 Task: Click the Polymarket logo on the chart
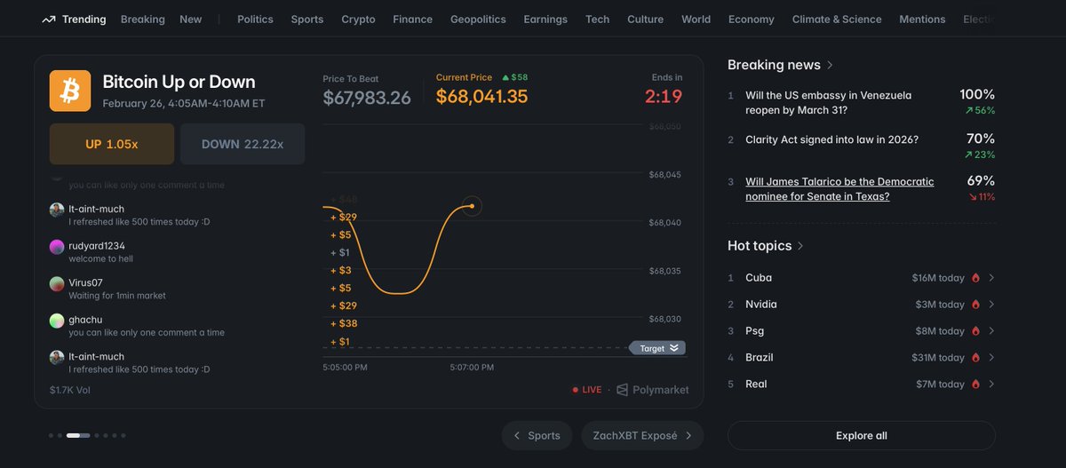(653, 390)
